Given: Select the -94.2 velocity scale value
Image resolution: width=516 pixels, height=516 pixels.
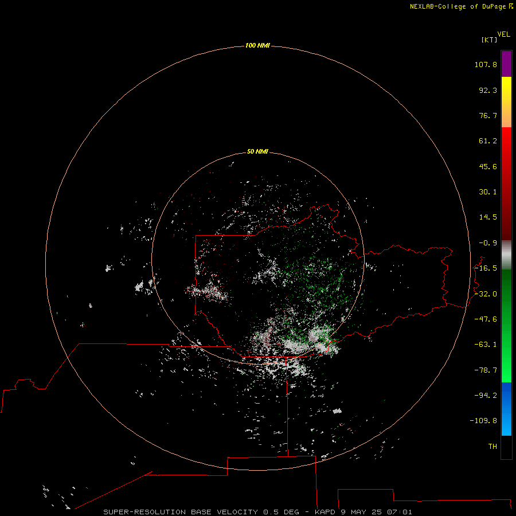Looking at the screenshot, I should pos(486,396).
